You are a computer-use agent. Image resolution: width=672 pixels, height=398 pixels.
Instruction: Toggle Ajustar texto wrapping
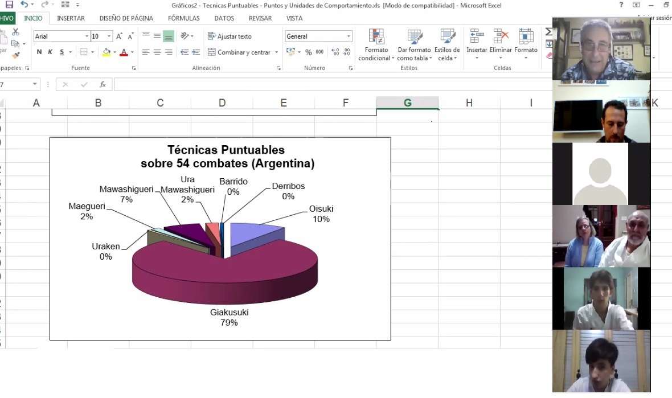pyautogui.click(x=230, y=36)
